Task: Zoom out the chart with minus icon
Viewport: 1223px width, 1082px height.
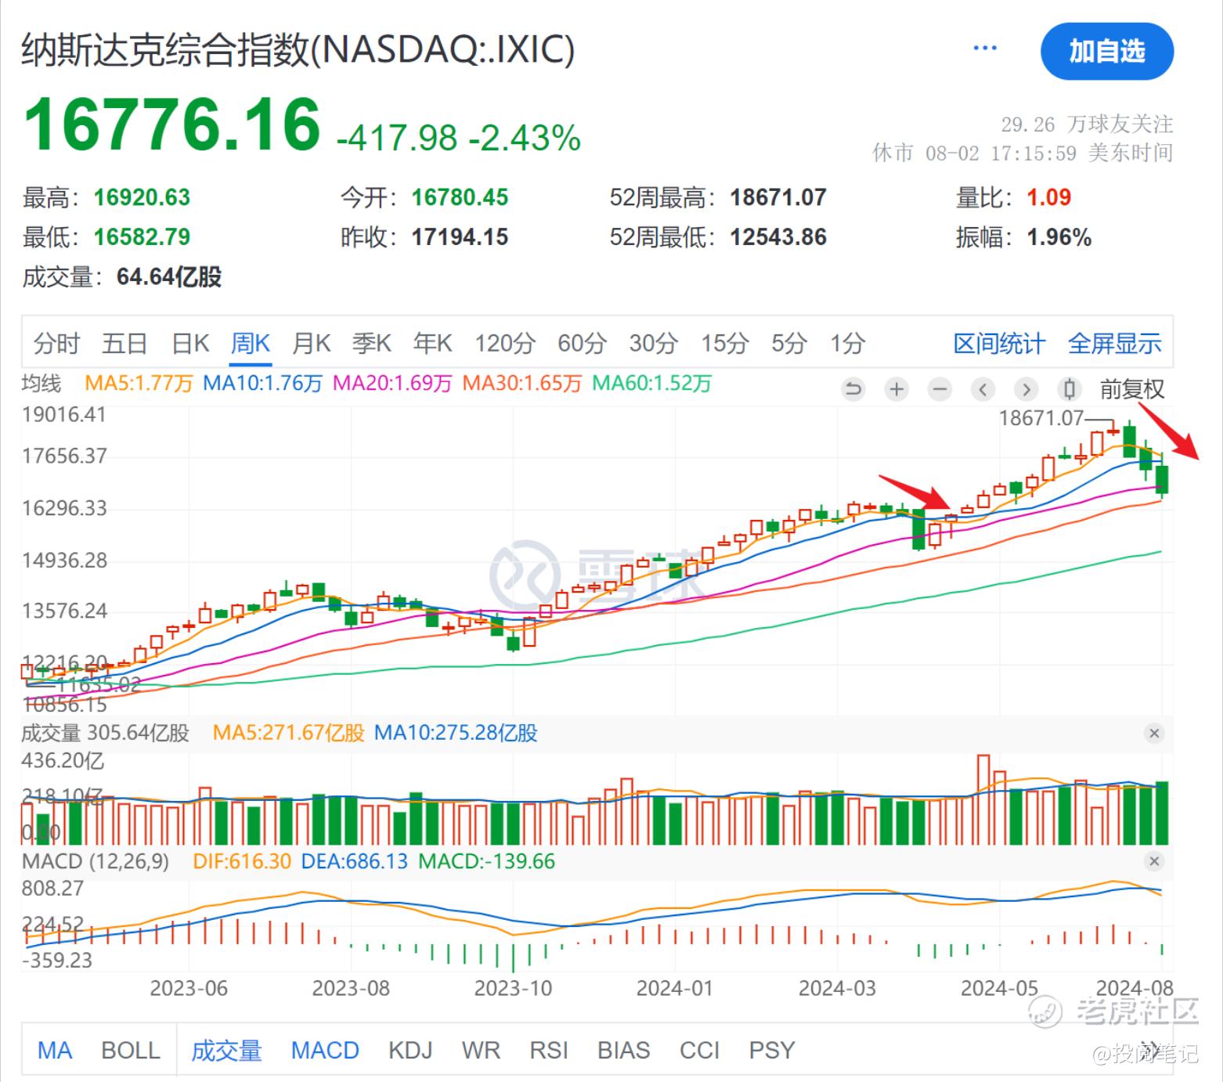Action: [x=940, y=389]
